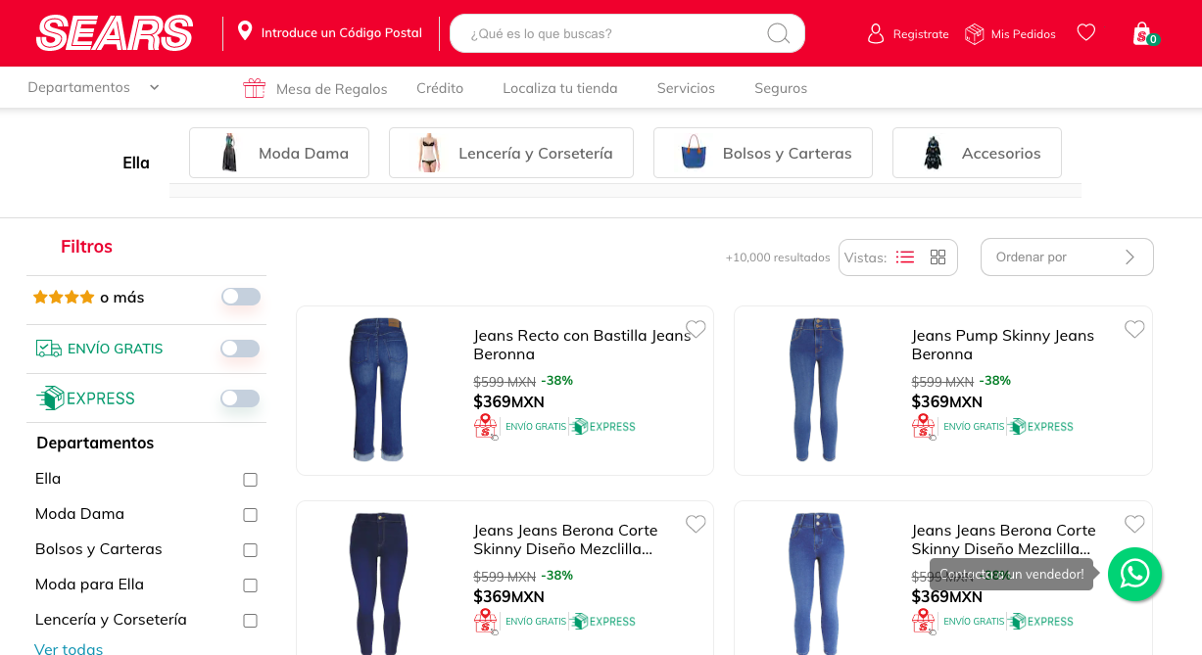The width and height of the screenshot is (1202, 655).
Task: Click the Mis Pedidos box icon
Action: 974,33
